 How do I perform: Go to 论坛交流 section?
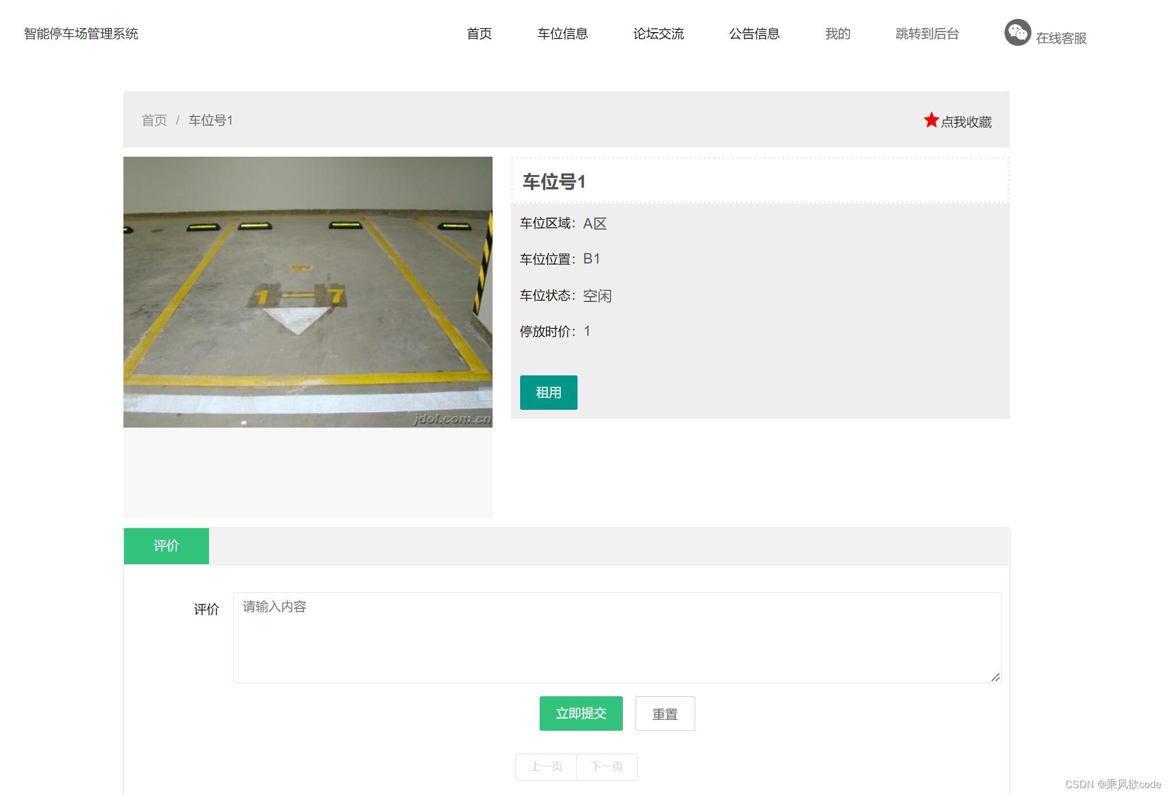click(x=658, y=34)
